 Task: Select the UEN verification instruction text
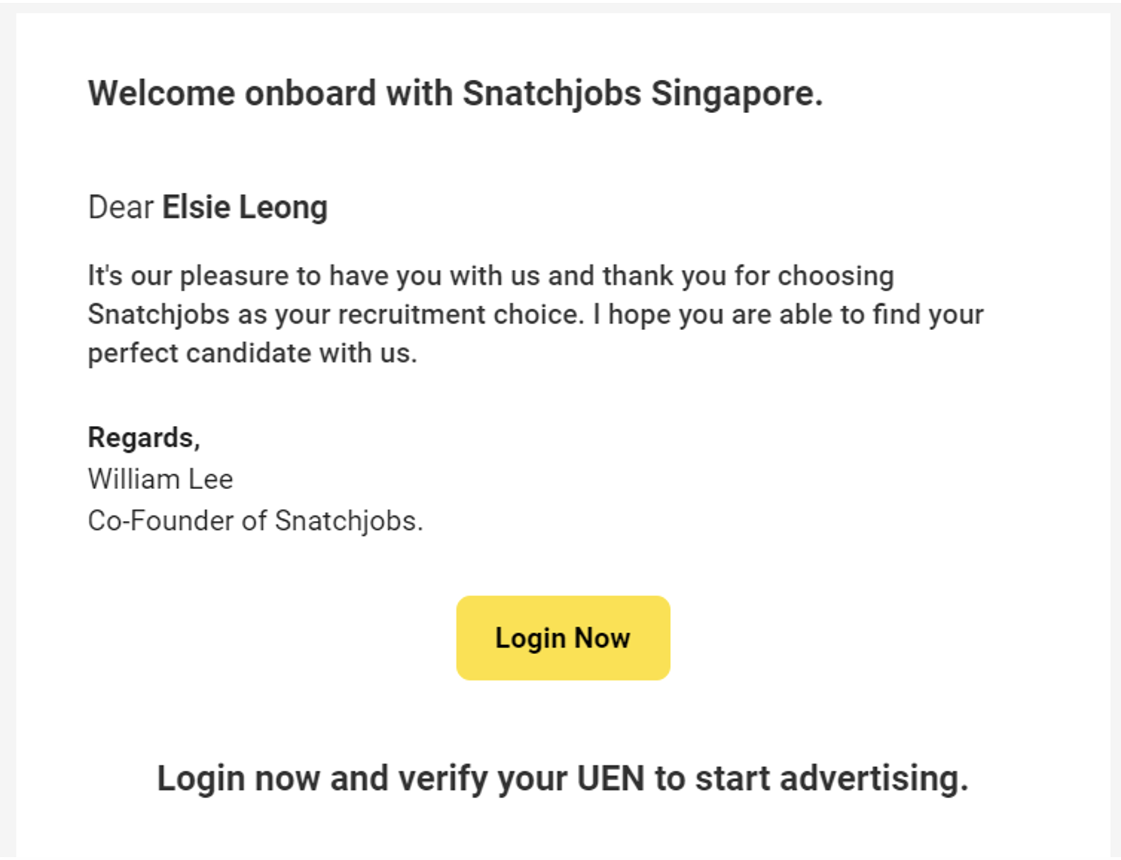563,777
